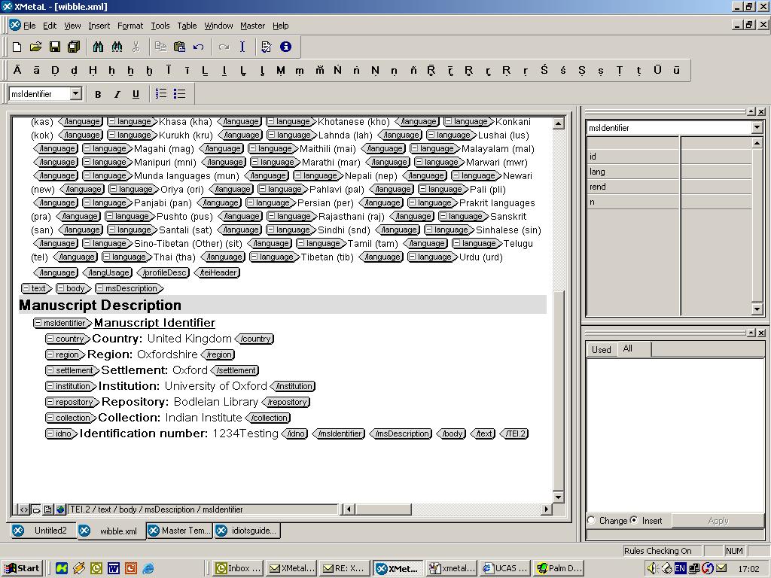This screenshot has height=578, width=771.
Task: Toggle the Tags On view button
Action: [36, 510]
